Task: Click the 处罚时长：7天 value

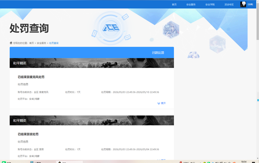Action: click(x=73, y=92)
